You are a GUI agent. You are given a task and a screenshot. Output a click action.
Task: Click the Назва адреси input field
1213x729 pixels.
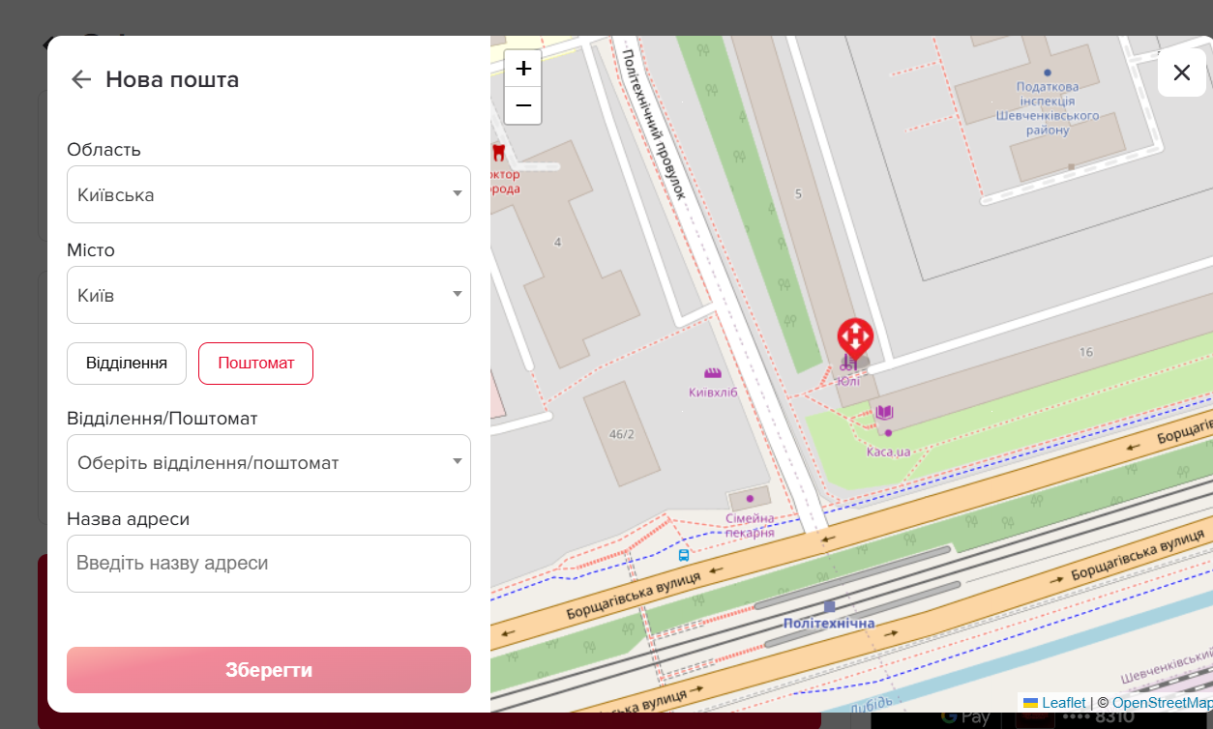click(x=268, y=564)
